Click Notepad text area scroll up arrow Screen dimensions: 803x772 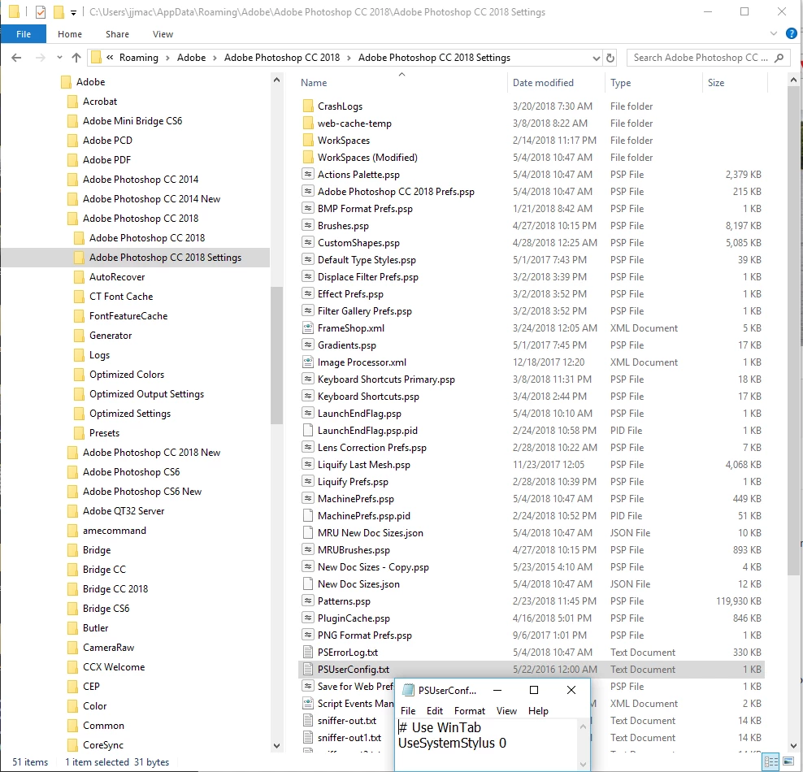(x=583, y=726)
